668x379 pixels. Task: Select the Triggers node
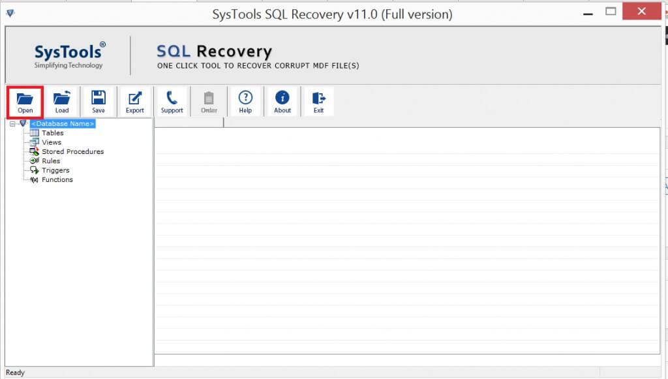click(x=55, y=170)
